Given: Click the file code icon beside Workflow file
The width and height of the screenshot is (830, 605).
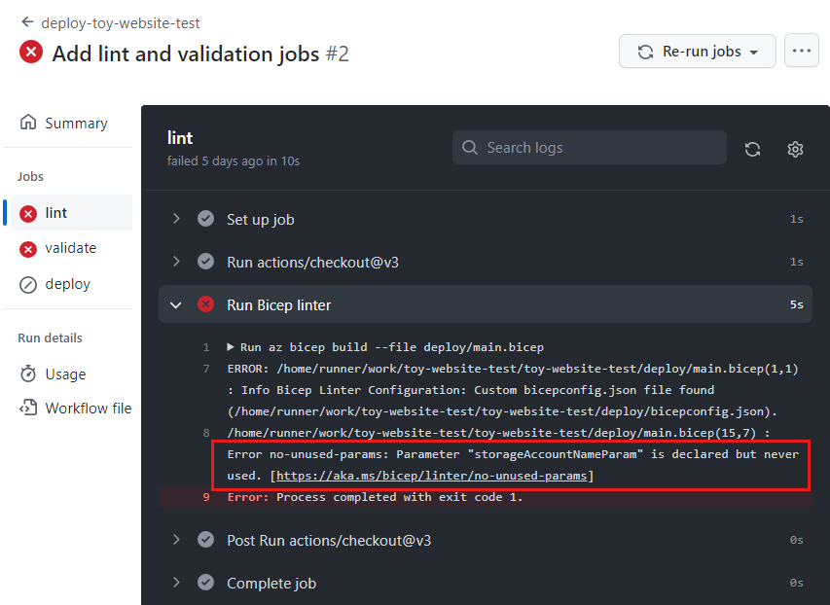Looking at the screenshot, I should coord(28,408).
